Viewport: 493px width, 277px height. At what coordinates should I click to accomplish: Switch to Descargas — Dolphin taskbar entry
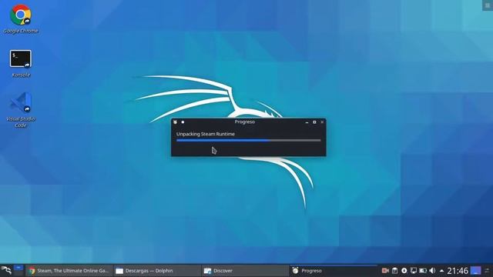(x=157, y=271)
